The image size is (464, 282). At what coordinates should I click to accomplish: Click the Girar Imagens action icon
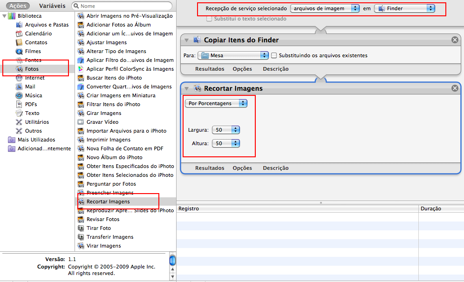click(x=81, y=113)
